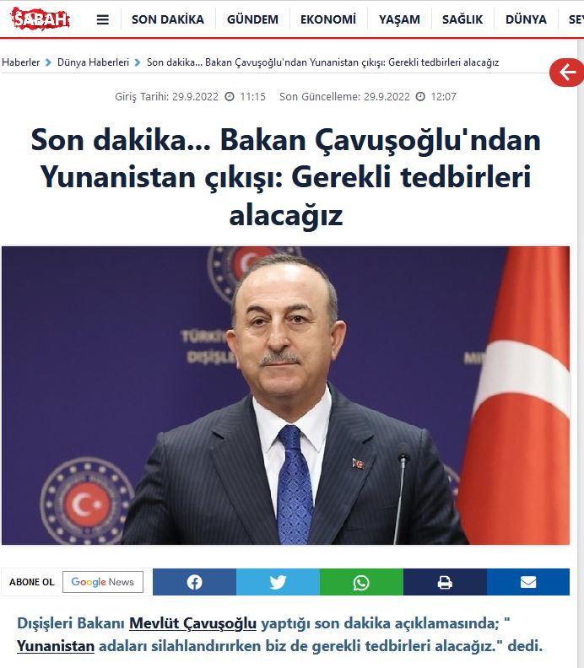Share article on Facebook

coord(194,582)
